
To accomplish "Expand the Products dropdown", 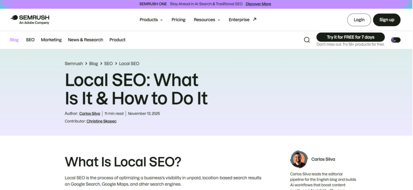I will coord(151,20).
